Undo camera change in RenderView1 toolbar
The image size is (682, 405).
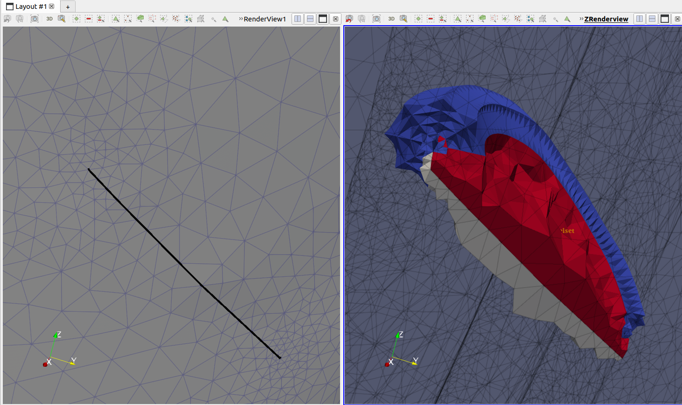click(x=7, y=19)
